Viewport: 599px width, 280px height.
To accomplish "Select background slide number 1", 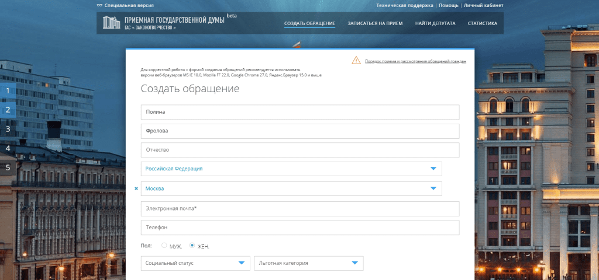I will tap(8, 90).
